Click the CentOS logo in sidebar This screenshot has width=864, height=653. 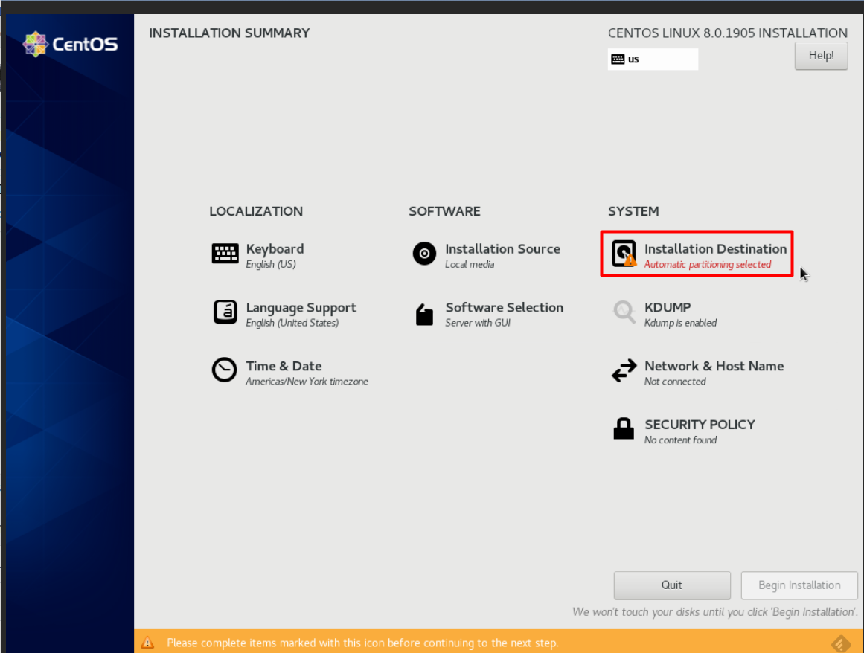coord(71,44)
